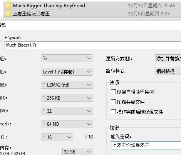Screen dimensions: 181x155
Task: Enable the 操作完成后删除源文件 checkbox
Action: point(113,112)
